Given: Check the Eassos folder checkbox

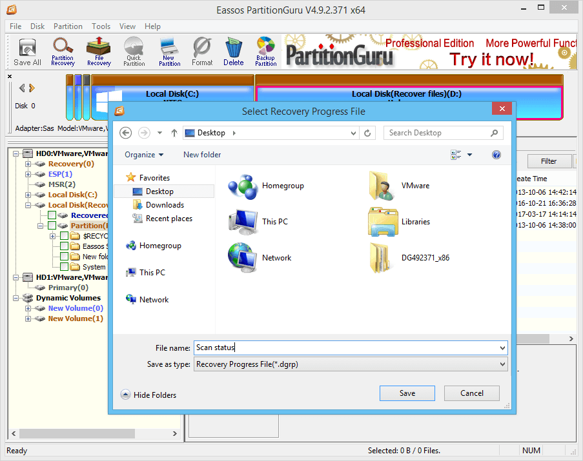Looking at the screenshot, I should [x=65, y=246].
